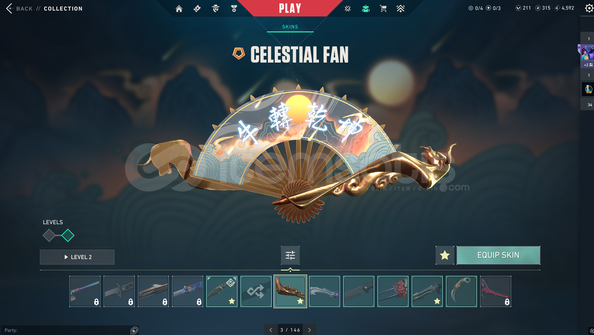Viewport: 594px width, 335px height.
Task: Select the level 1 diamond
Action: 49,235
